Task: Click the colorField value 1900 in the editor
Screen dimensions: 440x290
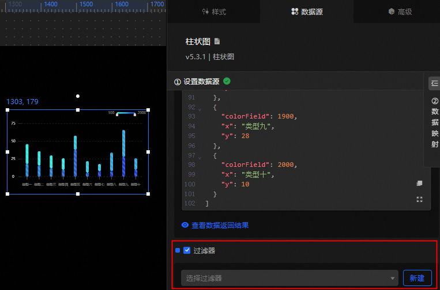Action: (285, 116)
